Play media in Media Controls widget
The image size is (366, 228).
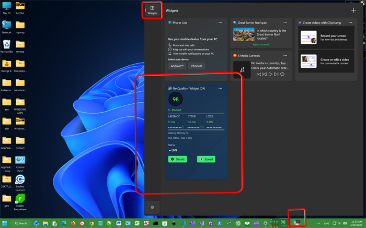click(270, 74)
